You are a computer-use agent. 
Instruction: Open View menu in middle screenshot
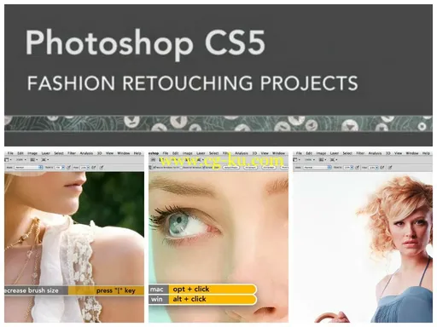click(x=265, y=153)
